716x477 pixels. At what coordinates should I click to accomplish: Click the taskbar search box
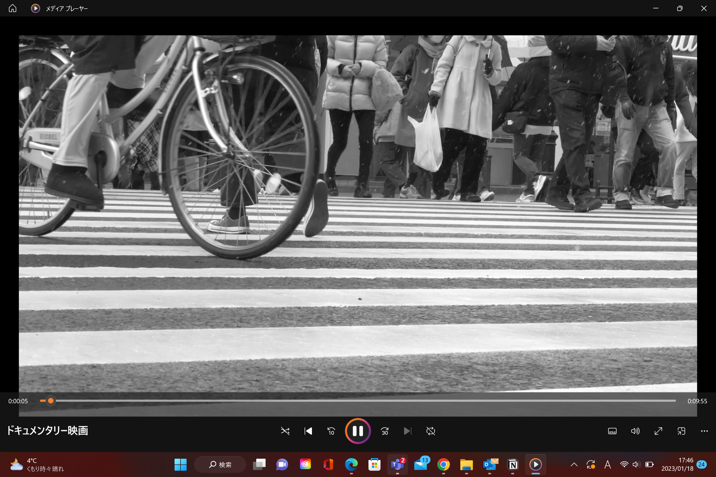(220, 464)
